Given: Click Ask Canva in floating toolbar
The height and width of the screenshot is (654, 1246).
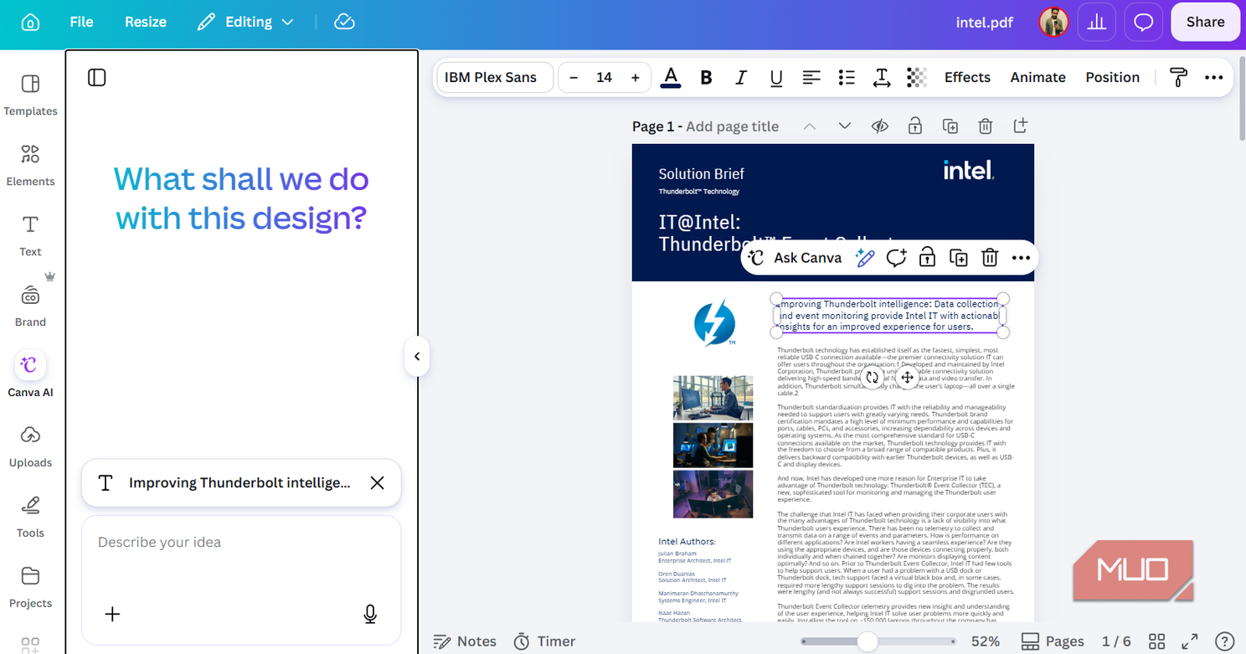Looking at the screenshot, I should click(795, 258).
